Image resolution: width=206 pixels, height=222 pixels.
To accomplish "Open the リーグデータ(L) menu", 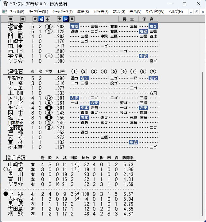I will 38,12.
